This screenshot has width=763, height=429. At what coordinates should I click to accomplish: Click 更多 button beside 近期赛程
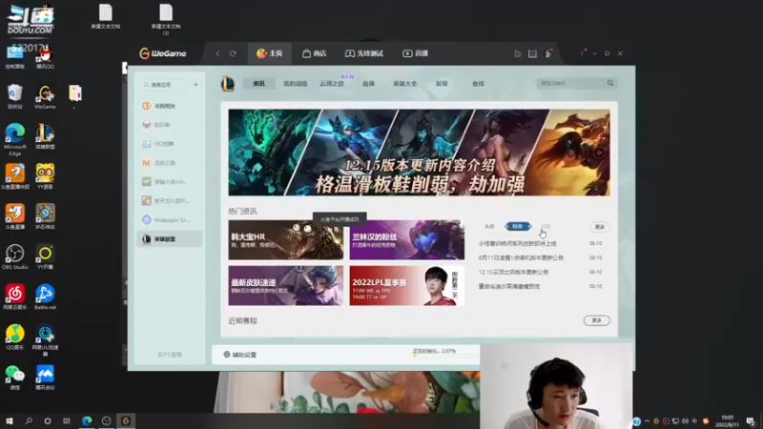pyautogui.click(x=597, y=320)
